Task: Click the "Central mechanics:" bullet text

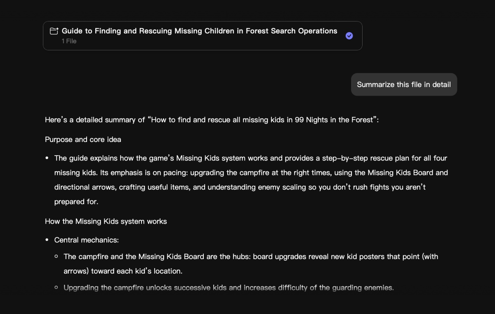Action: pyautogui.click(x=86, y=240)
